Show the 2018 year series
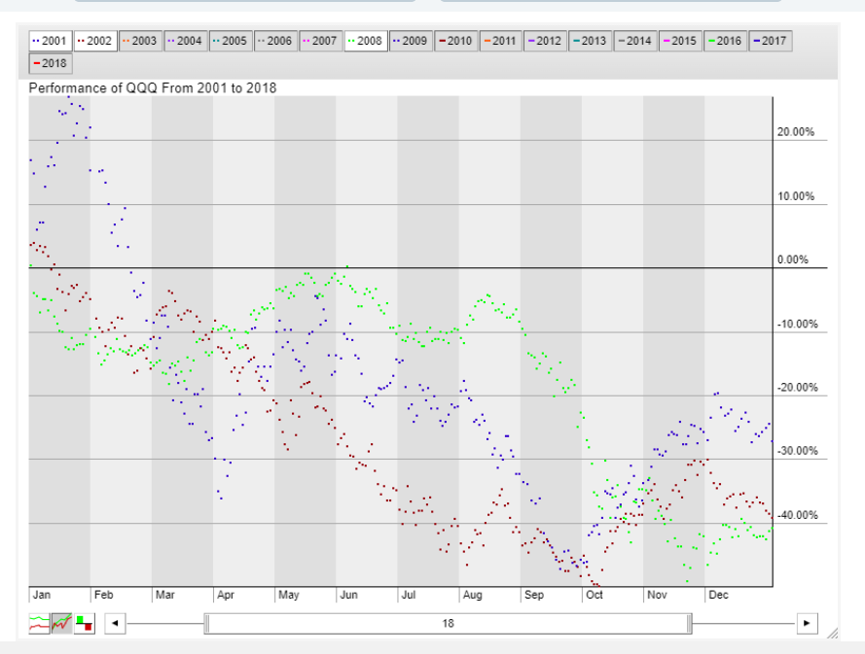The width and height of the screenshot is (865, 654). click(51, 63)
